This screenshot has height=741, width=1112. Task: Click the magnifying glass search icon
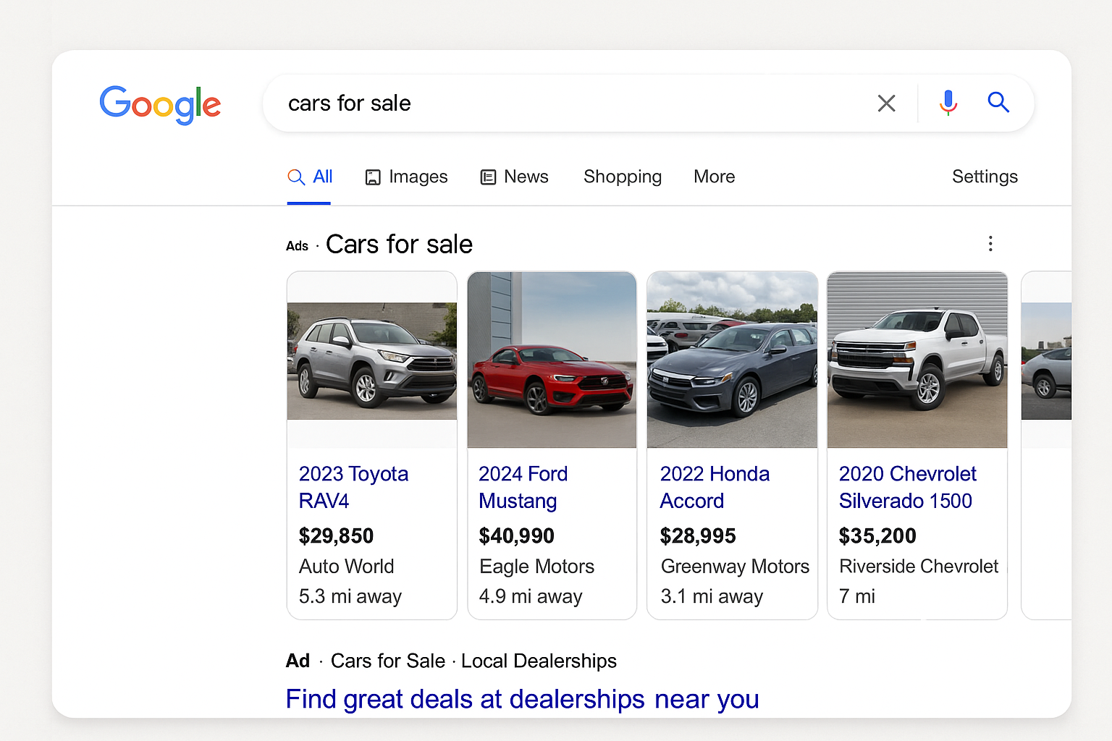[x=998, y=103]
